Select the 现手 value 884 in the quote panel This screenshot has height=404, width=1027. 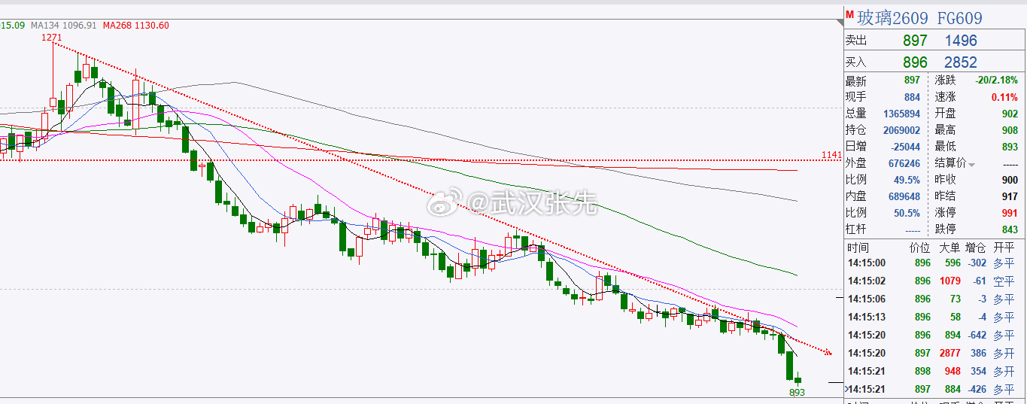click(x=912, y=97)
